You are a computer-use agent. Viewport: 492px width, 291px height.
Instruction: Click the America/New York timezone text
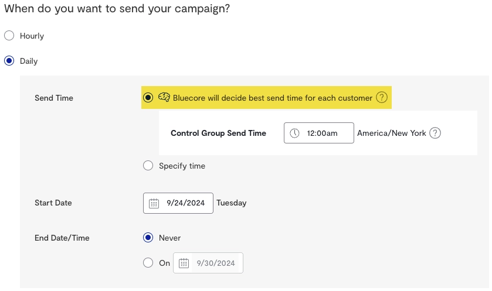click(x=391, y=133)
